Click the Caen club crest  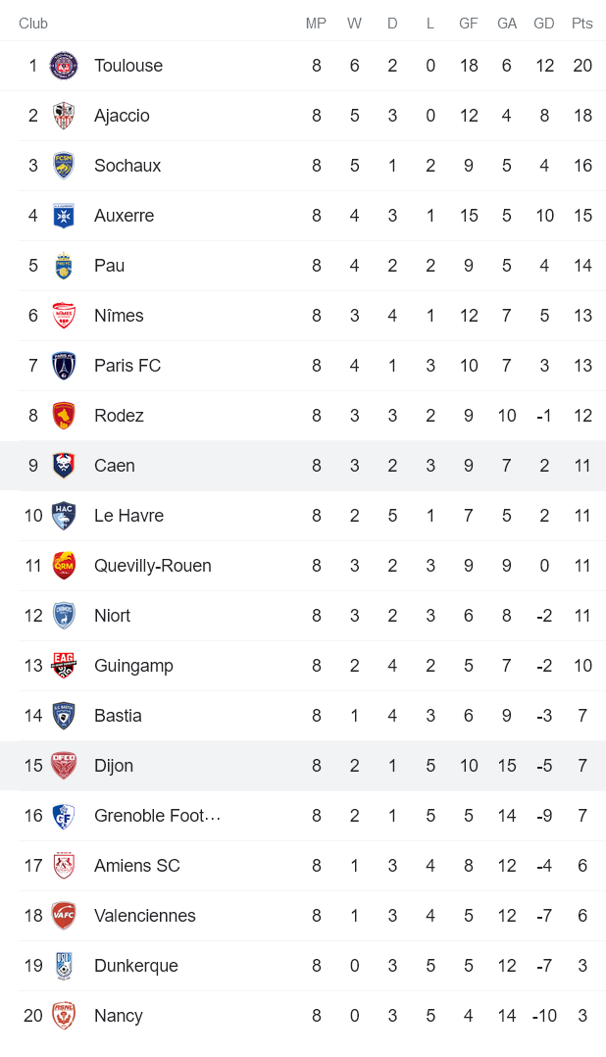(x=63, y=465)
